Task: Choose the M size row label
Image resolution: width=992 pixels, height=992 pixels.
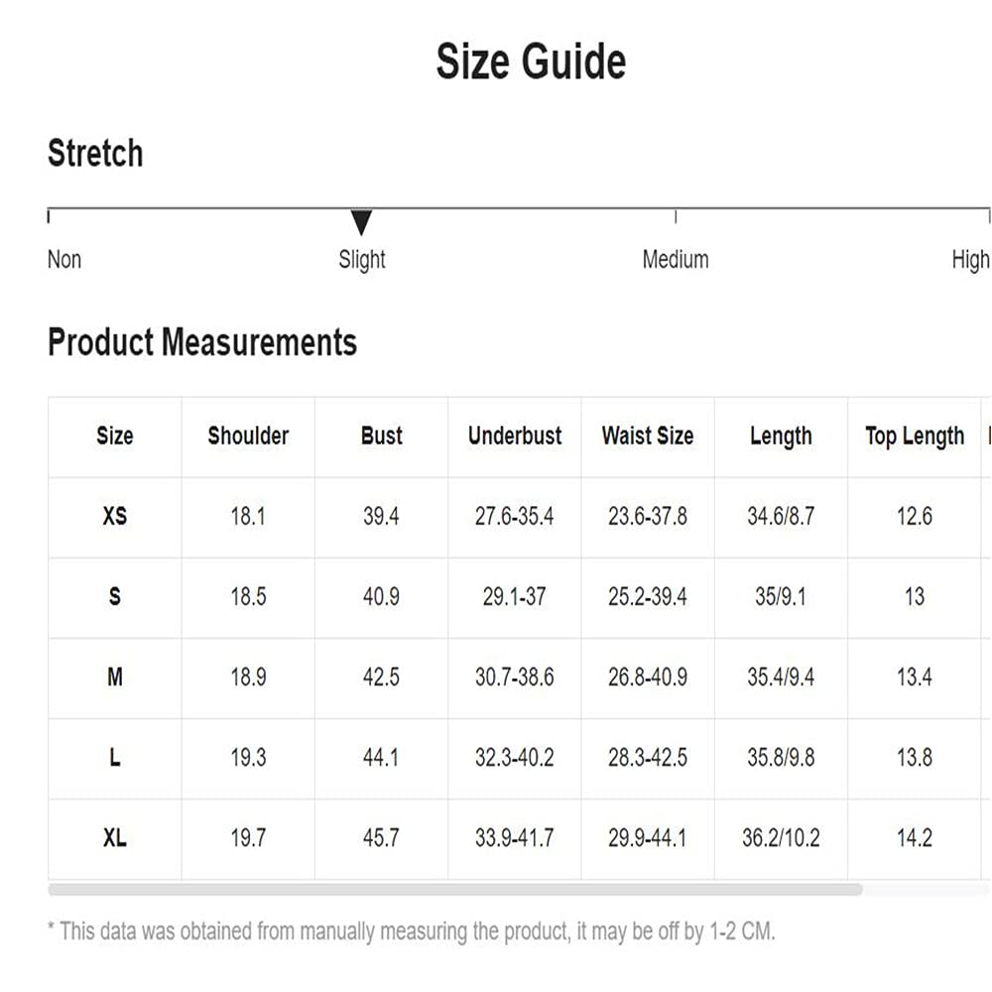Action: (x=115, y=677)
